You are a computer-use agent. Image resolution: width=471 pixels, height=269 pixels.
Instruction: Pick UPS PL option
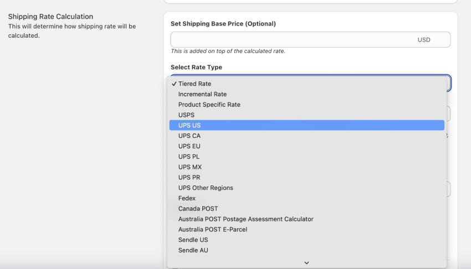click(306, 157)
